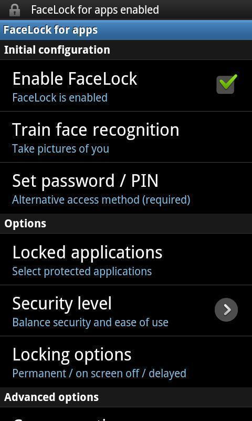Tap 'Alternative access method (required)' subtitle
This screenshot has width=252, height=421.
(x=101, y=200)
